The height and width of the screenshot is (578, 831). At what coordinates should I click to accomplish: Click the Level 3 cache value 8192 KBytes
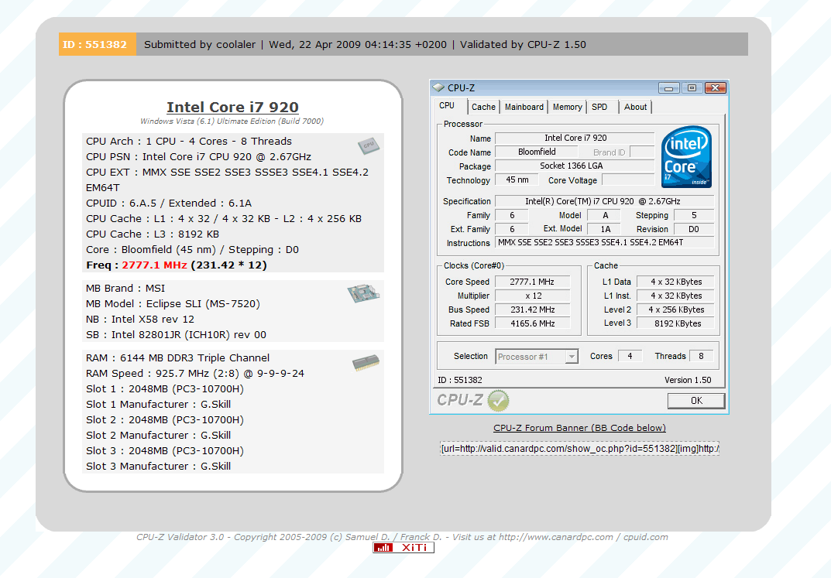675,323
